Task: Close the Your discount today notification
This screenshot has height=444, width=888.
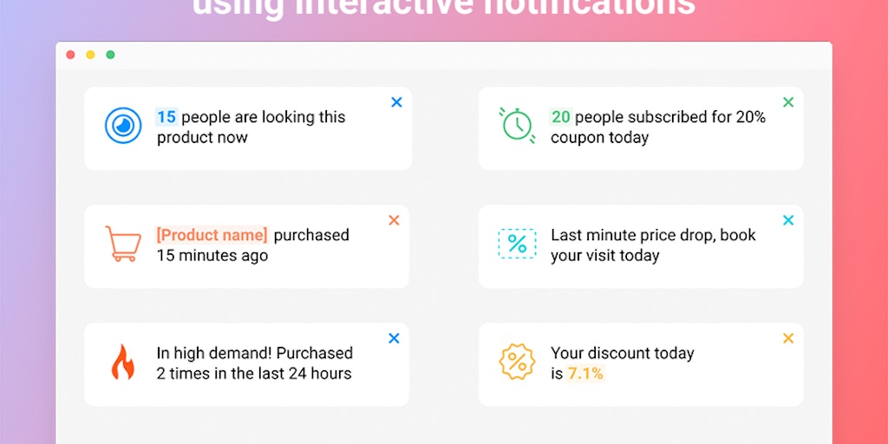Action: point(788,338)
